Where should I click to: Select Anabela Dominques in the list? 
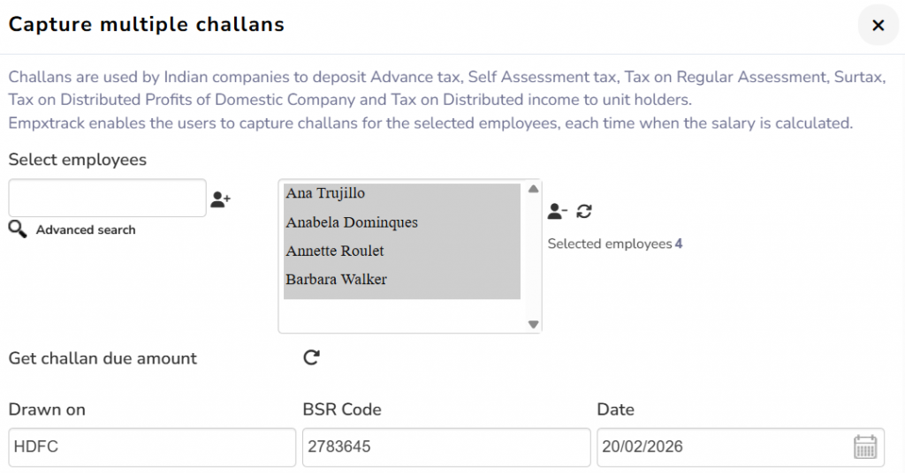pyautogui.click(x=351, y=222)
